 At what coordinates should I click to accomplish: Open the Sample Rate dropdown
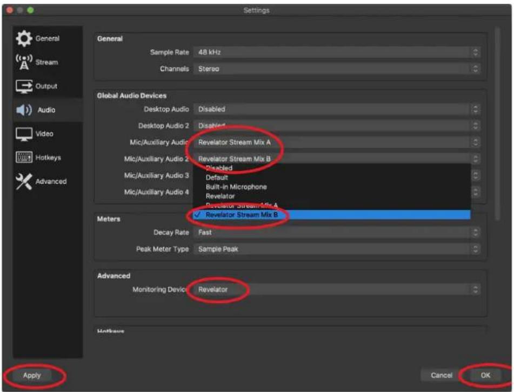(337, 52)
